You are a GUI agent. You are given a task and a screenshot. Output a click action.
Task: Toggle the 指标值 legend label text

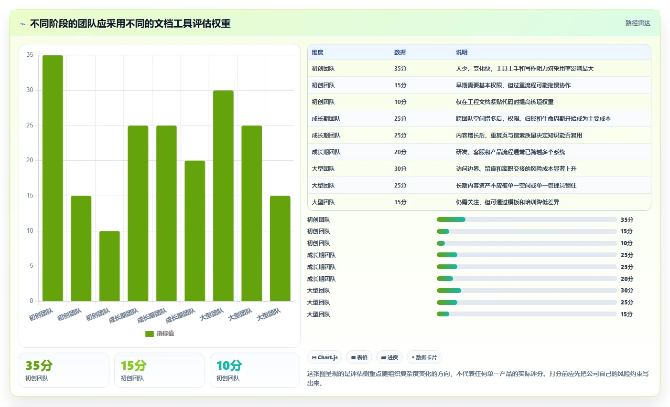[165, 334]
